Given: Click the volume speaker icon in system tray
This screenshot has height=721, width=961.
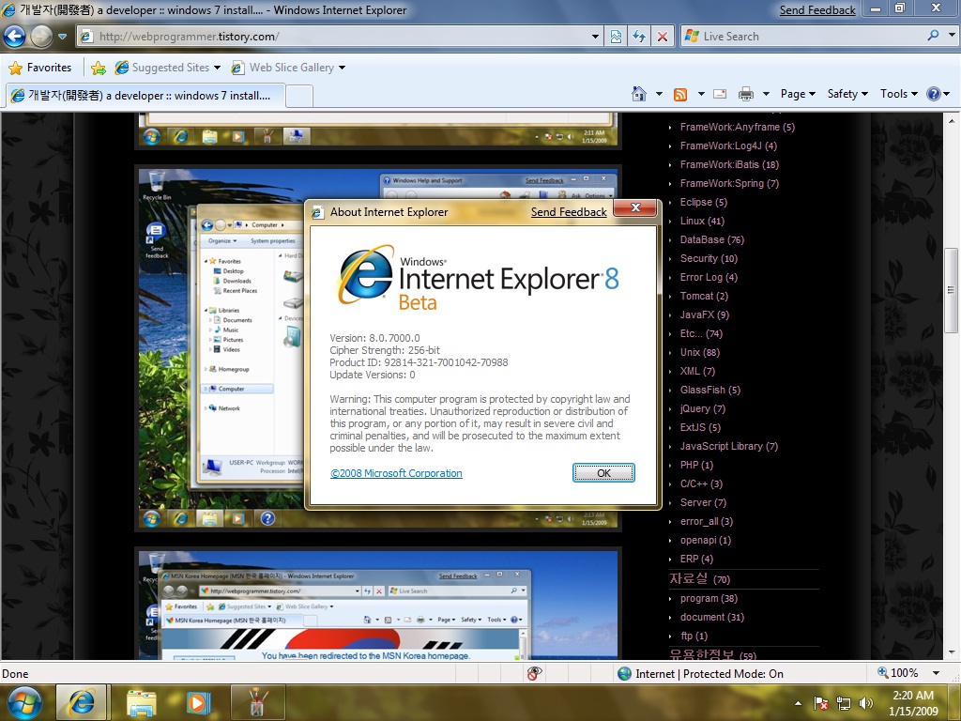Looking at the screenshot, I should (x=866, y=703).
